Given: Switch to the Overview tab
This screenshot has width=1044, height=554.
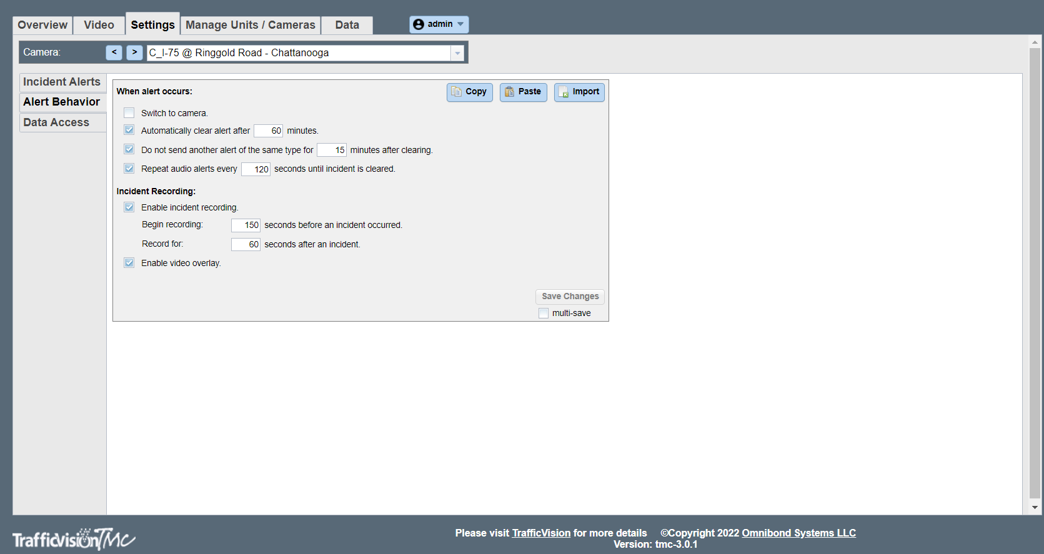Looking at the screenshot, I should [42, 25].
